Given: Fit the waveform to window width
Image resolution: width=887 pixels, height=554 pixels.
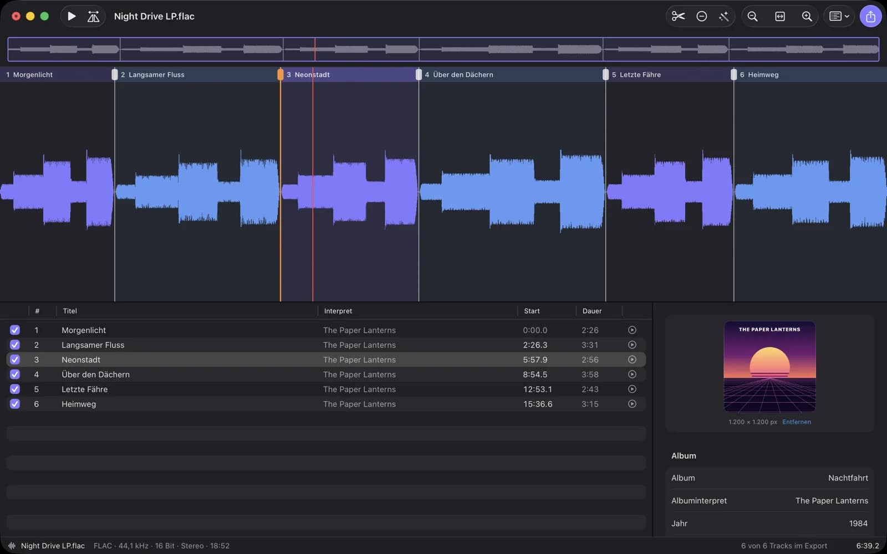Looking at the screenshot, I should [780, 17].
